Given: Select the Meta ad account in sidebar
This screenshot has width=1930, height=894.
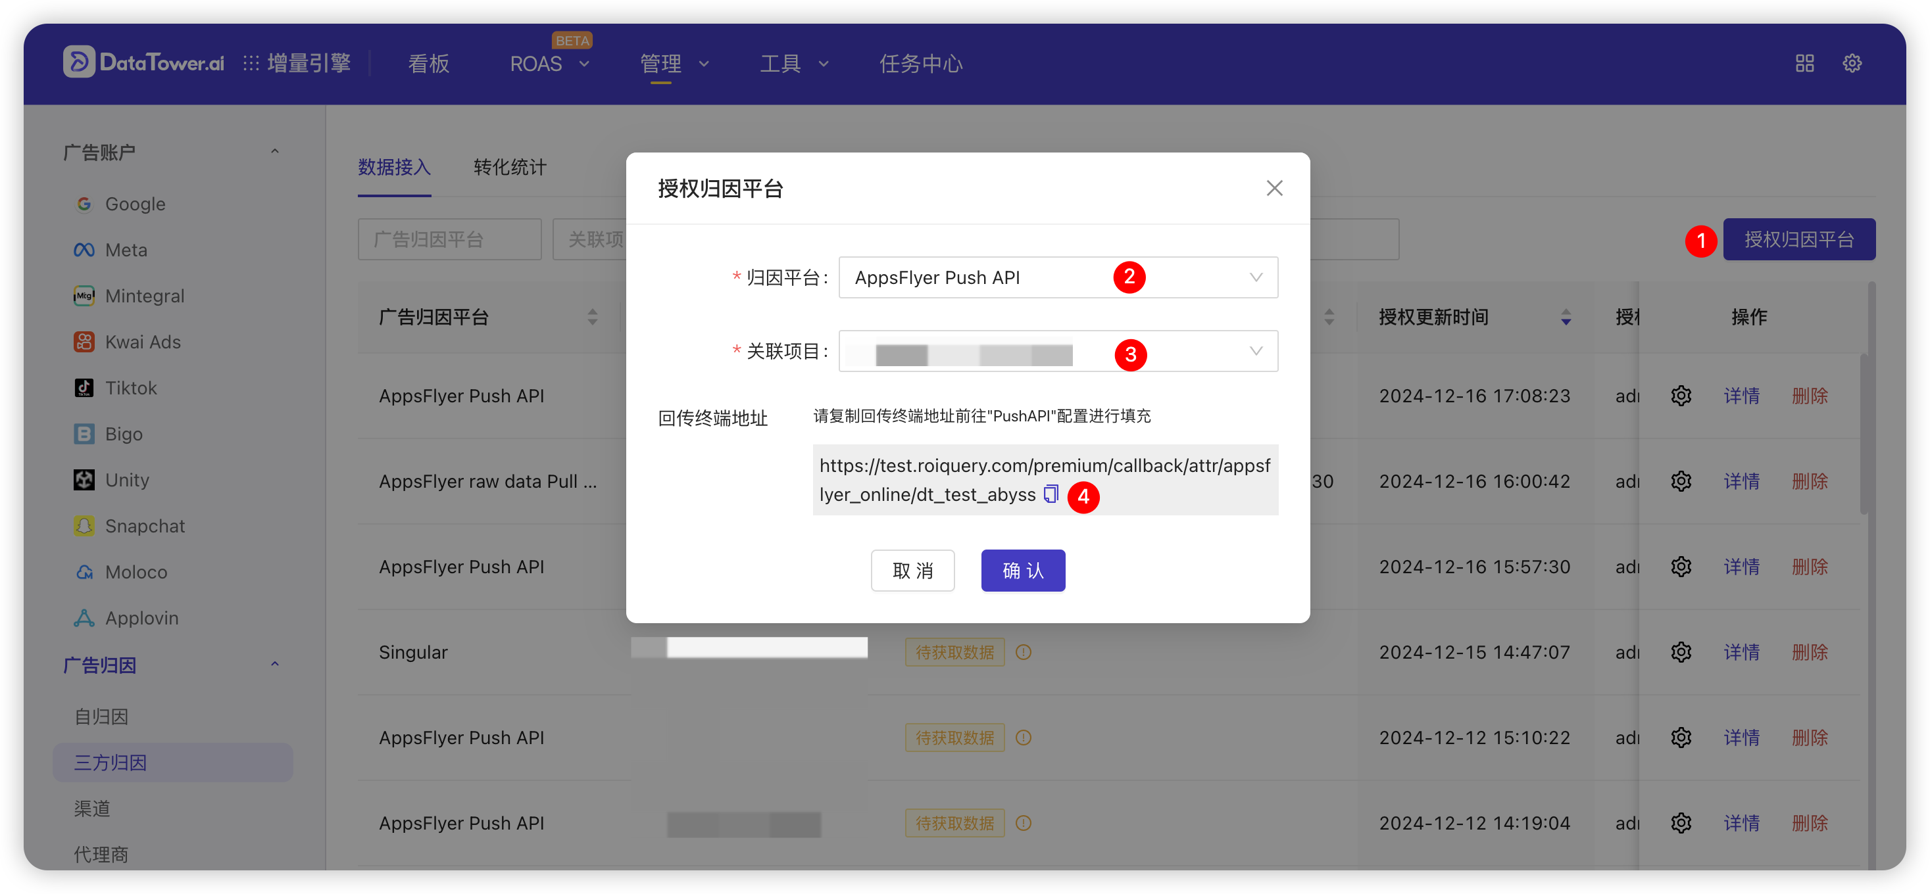Looking at the screenshot, I should click(126, 249).
